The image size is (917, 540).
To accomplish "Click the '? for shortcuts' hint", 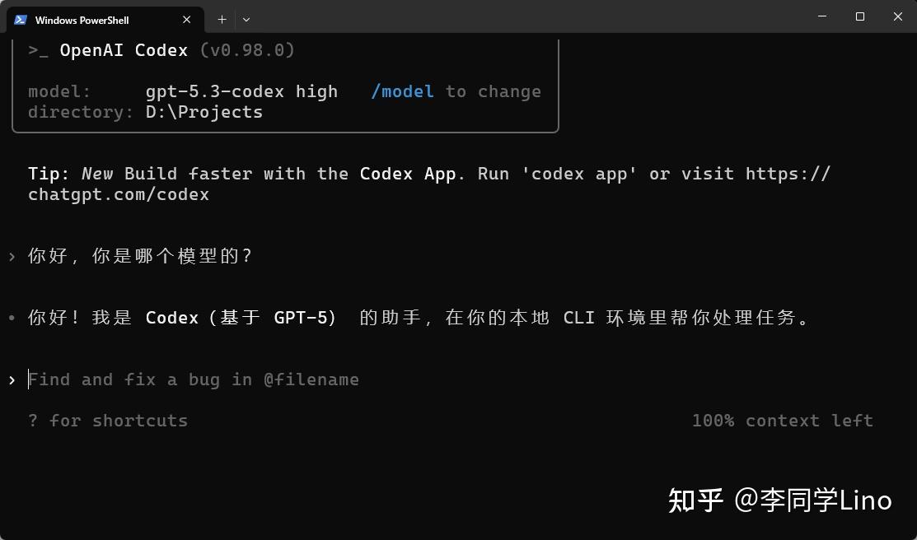I will (x=108, y=421).
